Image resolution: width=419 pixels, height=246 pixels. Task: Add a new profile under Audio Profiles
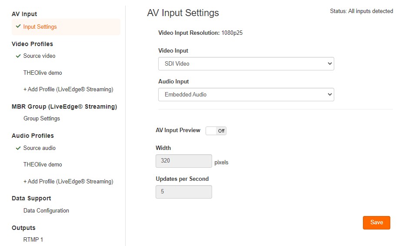68,182
